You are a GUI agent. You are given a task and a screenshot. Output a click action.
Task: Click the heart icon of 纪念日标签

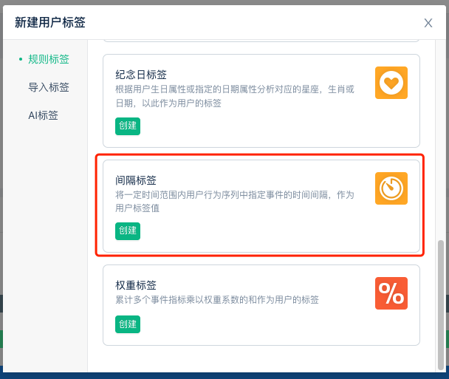pos(391,83)
